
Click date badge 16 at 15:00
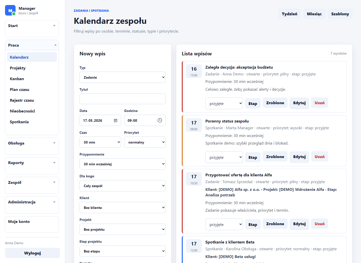point(194,71)
